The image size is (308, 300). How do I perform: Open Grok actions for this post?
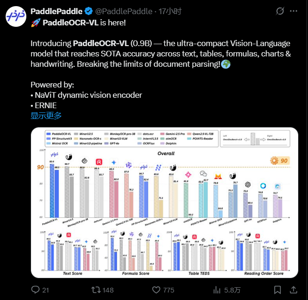[x=280, y=11]
